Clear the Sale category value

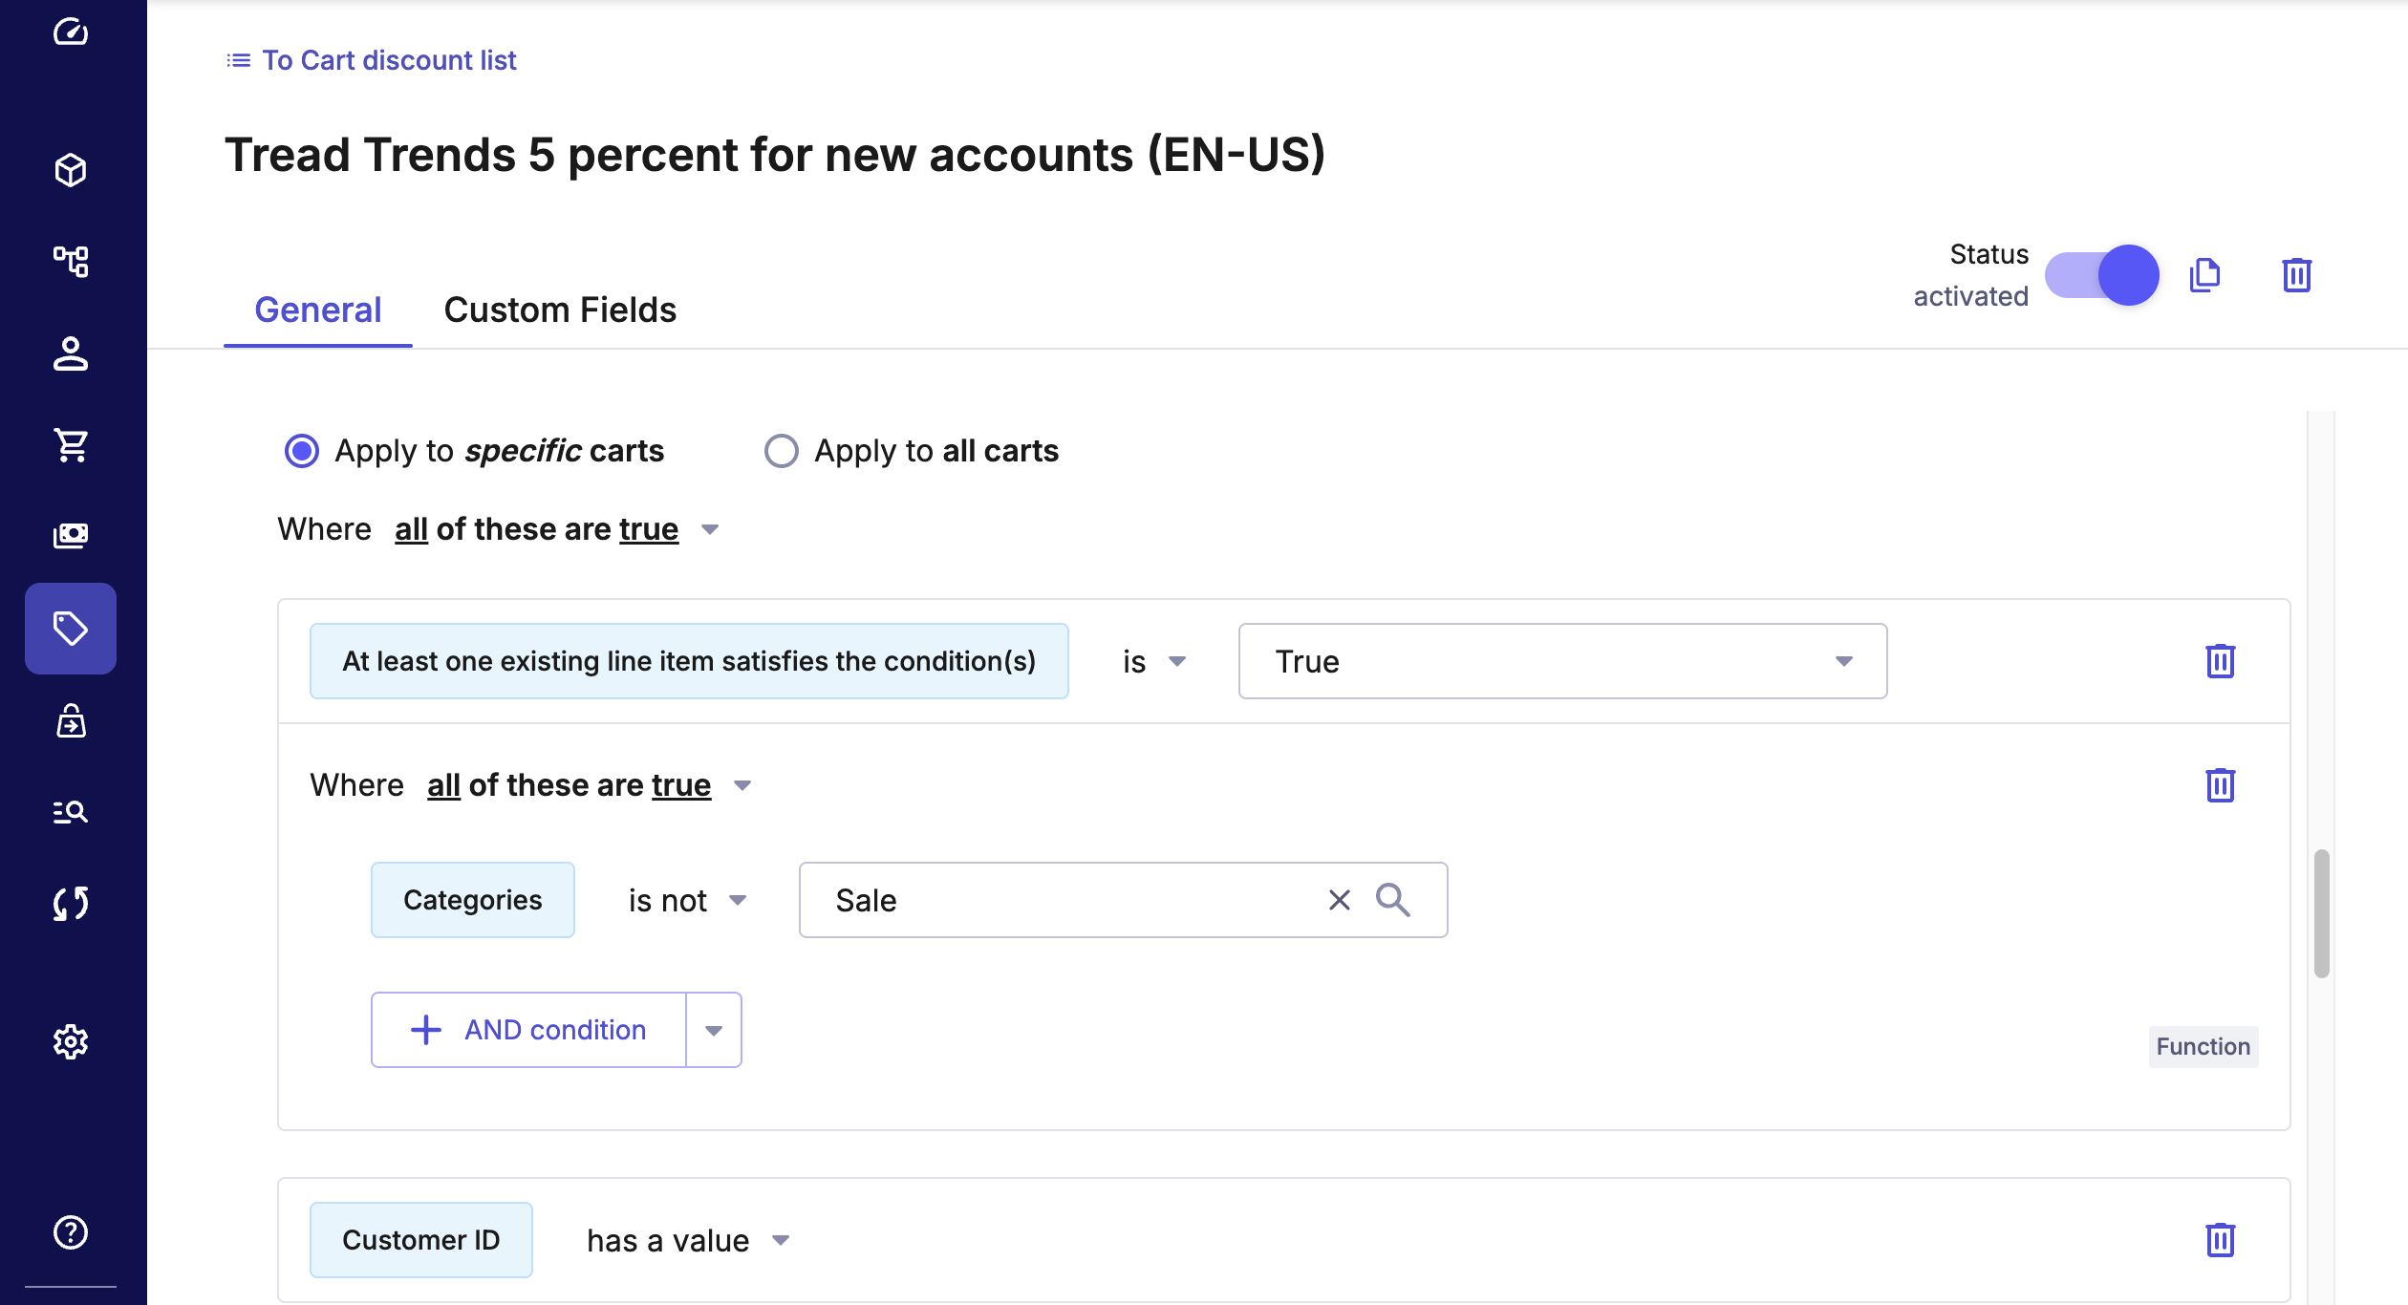point(1339,900)
